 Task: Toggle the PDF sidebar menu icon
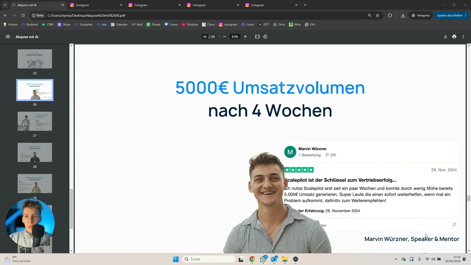tap(8, 37)
